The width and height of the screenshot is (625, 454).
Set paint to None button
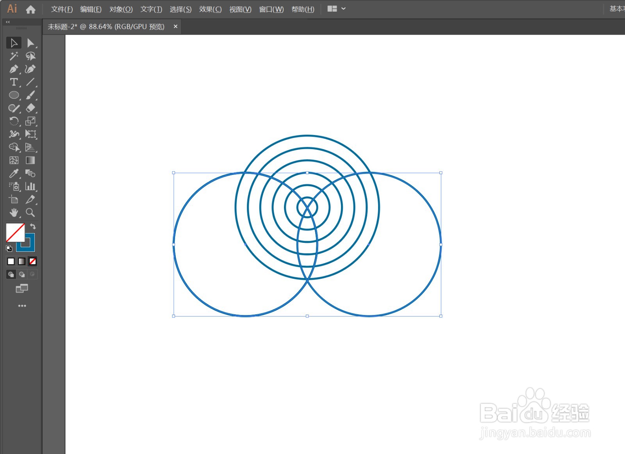pyautogui.click(x=33, y=261)
